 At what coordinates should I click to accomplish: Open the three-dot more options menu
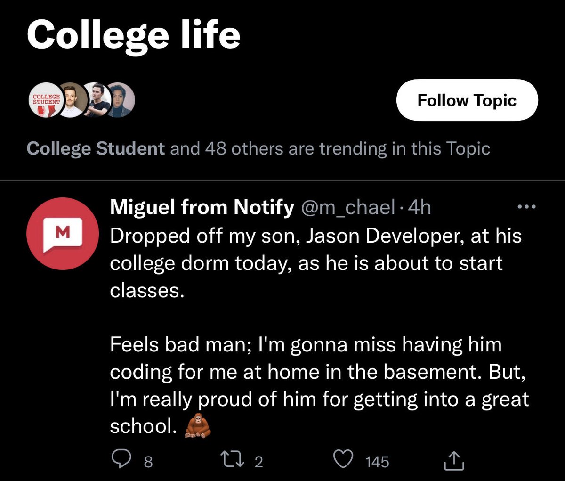point(526,207)
